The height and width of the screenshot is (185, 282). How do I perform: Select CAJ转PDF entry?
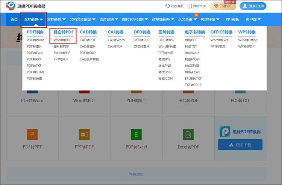[115, 46]
